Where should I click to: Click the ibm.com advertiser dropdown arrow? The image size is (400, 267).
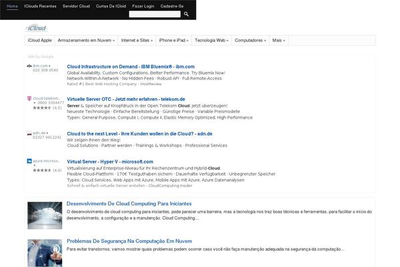49,66
